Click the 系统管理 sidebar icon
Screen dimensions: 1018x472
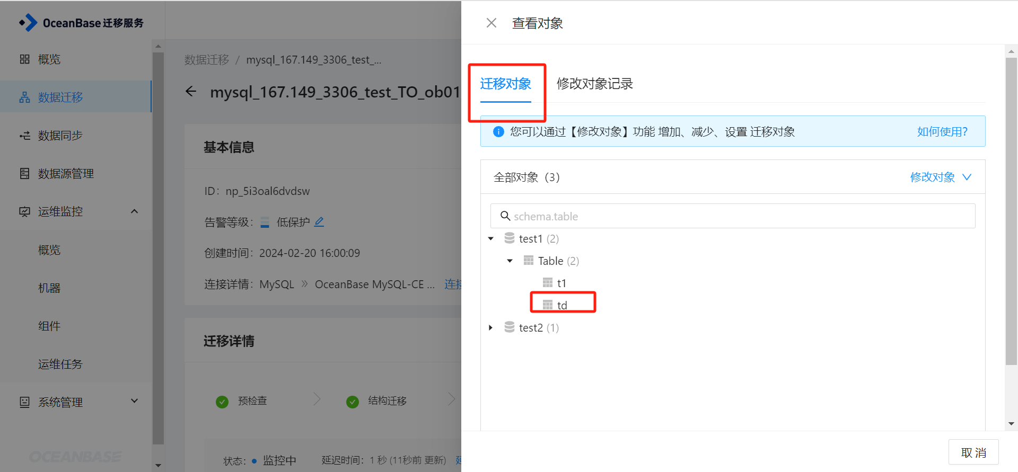tap(24, 402)
